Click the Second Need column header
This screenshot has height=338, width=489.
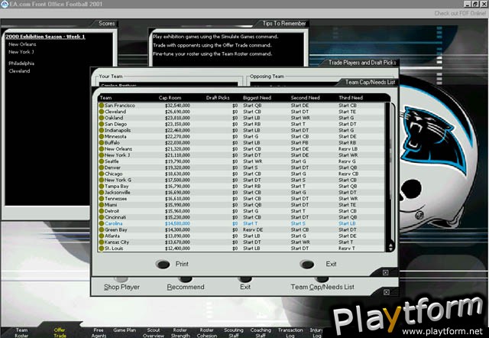tap(305, 98)
